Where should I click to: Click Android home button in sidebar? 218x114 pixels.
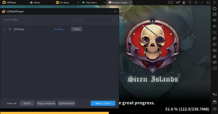click(214, 102)
